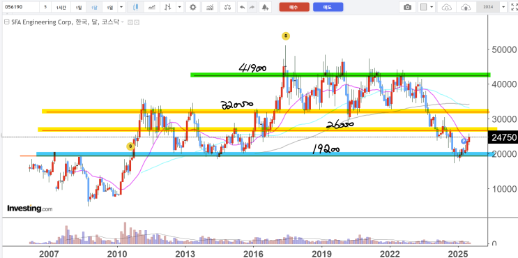Take a chart snapshot with camera
The width and height of the screenshot is (518, 258).
408,7
